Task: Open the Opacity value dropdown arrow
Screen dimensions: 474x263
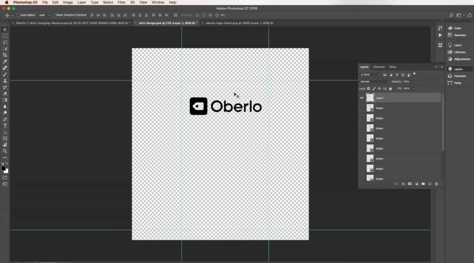Action: pyautogui.click(x=413, y=82)
